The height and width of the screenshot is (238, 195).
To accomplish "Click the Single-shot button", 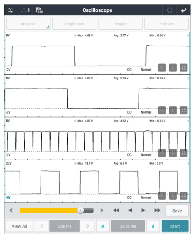I will click(74, 24).
